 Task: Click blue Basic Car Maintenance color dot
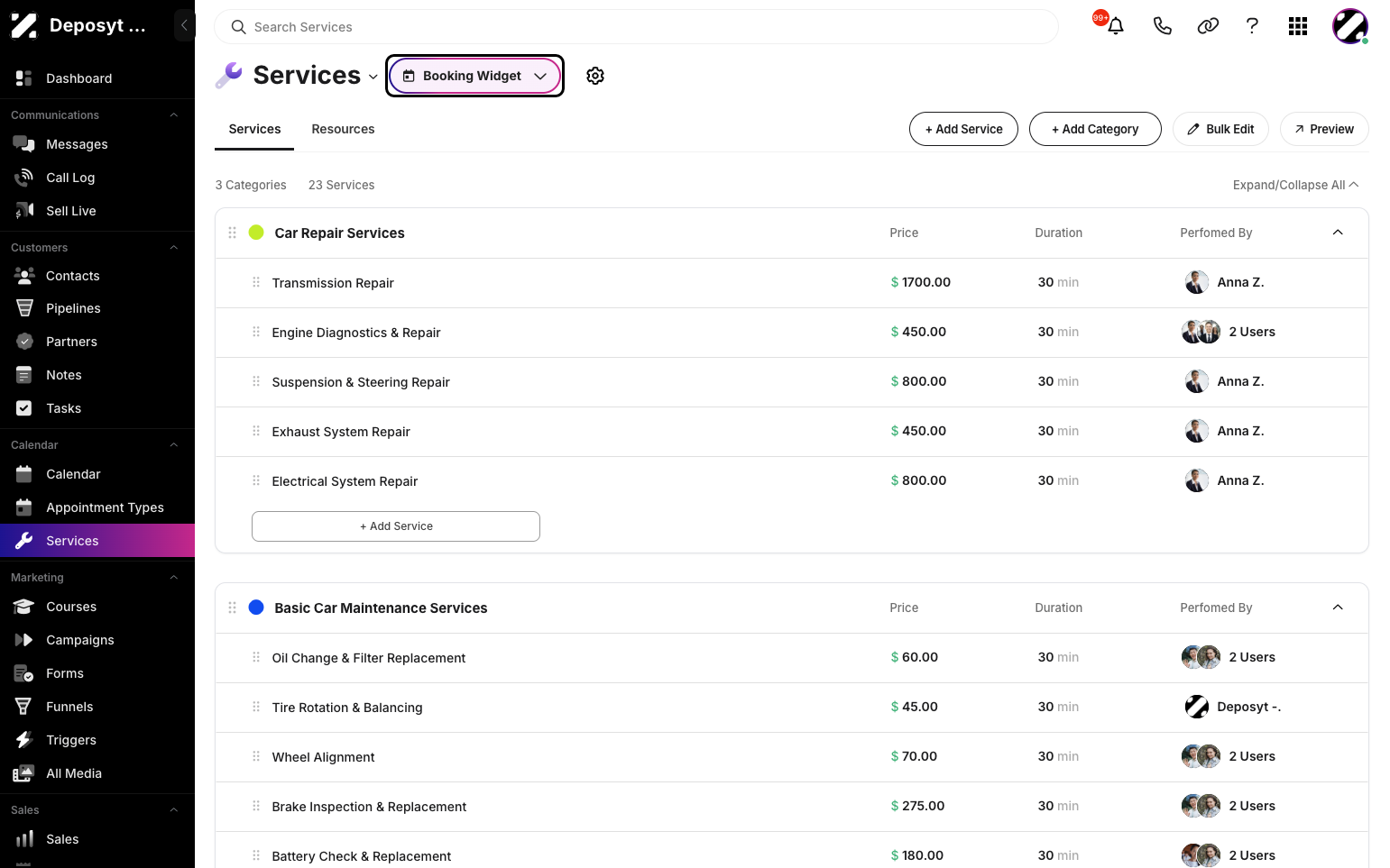click(x=256, y=608)
